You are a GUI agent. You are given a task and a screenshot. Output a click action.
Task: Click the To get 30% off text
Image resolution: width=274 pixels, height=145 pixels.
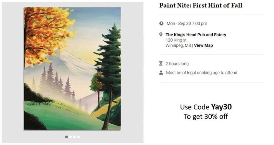tap(206, 117)
